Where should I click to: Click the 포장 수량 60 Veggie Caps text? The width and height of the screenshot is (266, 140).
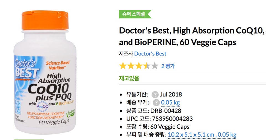coord(158,127)
